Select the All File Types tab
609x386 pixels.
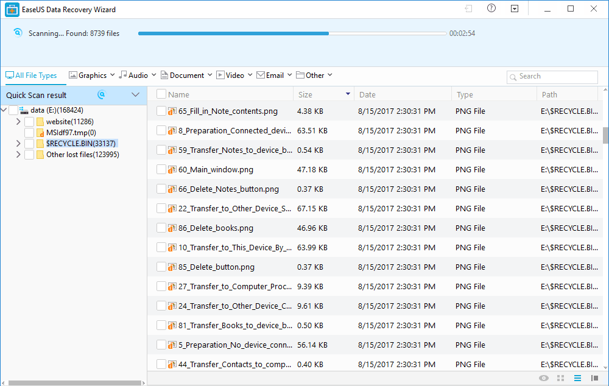31,75
